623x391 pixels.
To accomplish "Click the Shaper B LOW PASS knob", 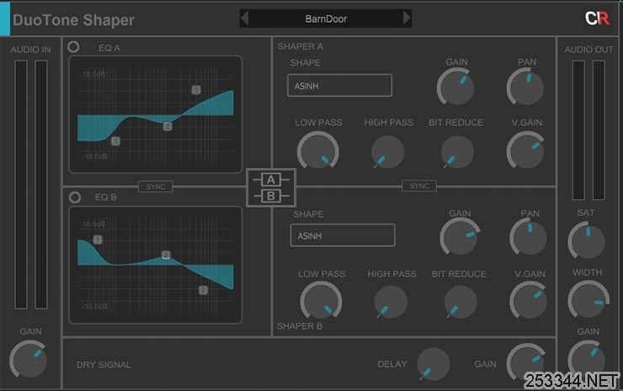I will [321, 300].
